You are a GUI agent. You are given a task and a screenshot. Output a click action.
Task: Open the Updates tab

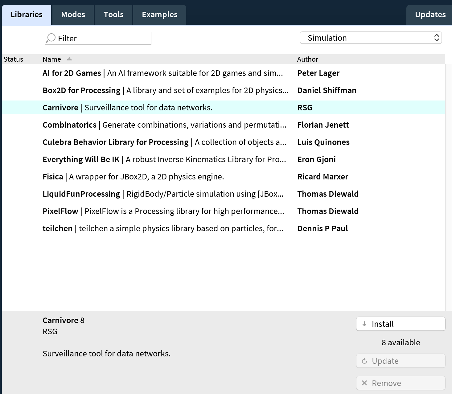[x=430, y=14]
